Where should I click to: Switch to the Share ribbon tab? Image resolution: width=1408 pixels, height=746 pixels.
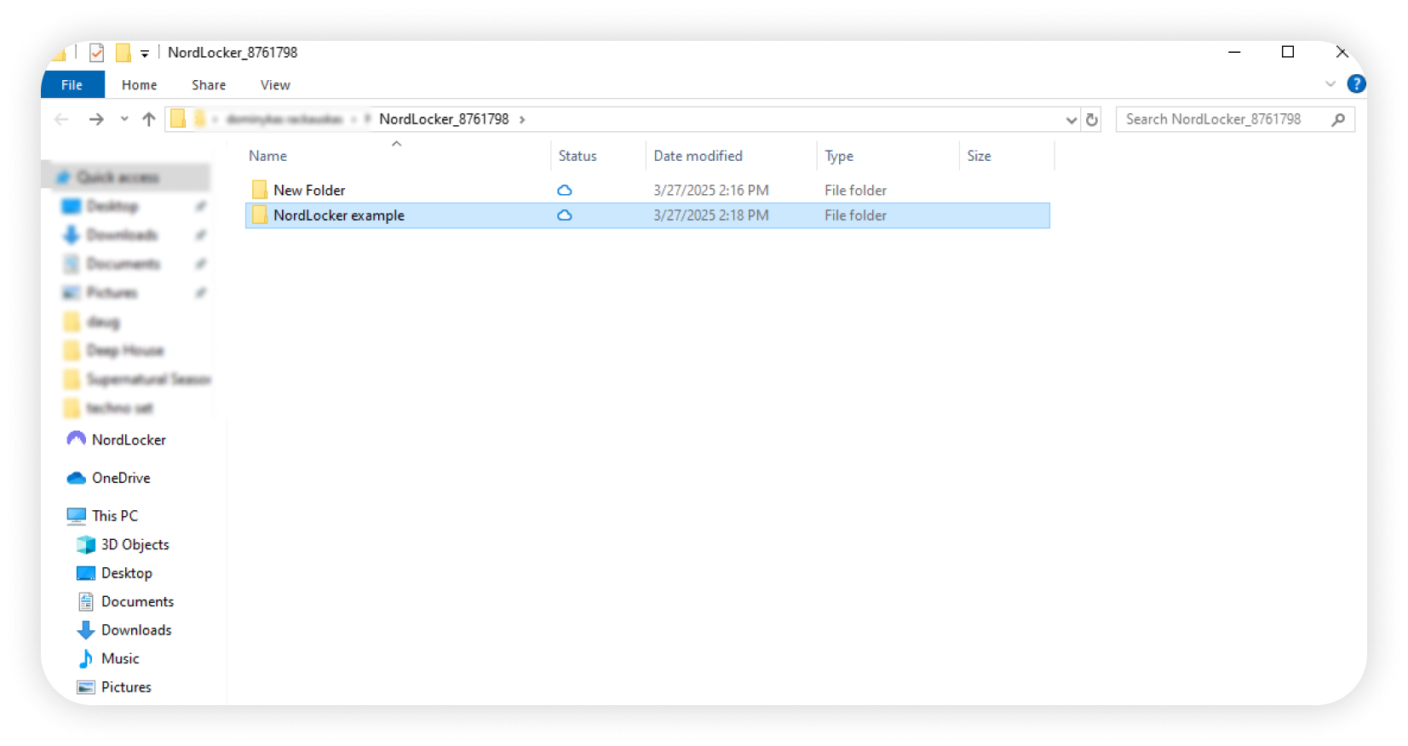[x=209, y=85]
